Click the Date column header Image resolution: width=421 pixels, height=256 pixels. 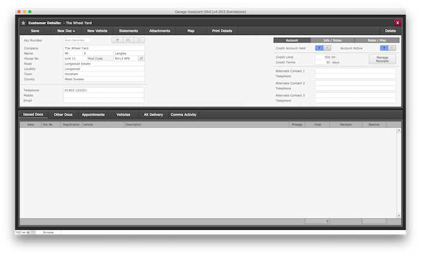point(31,124)
